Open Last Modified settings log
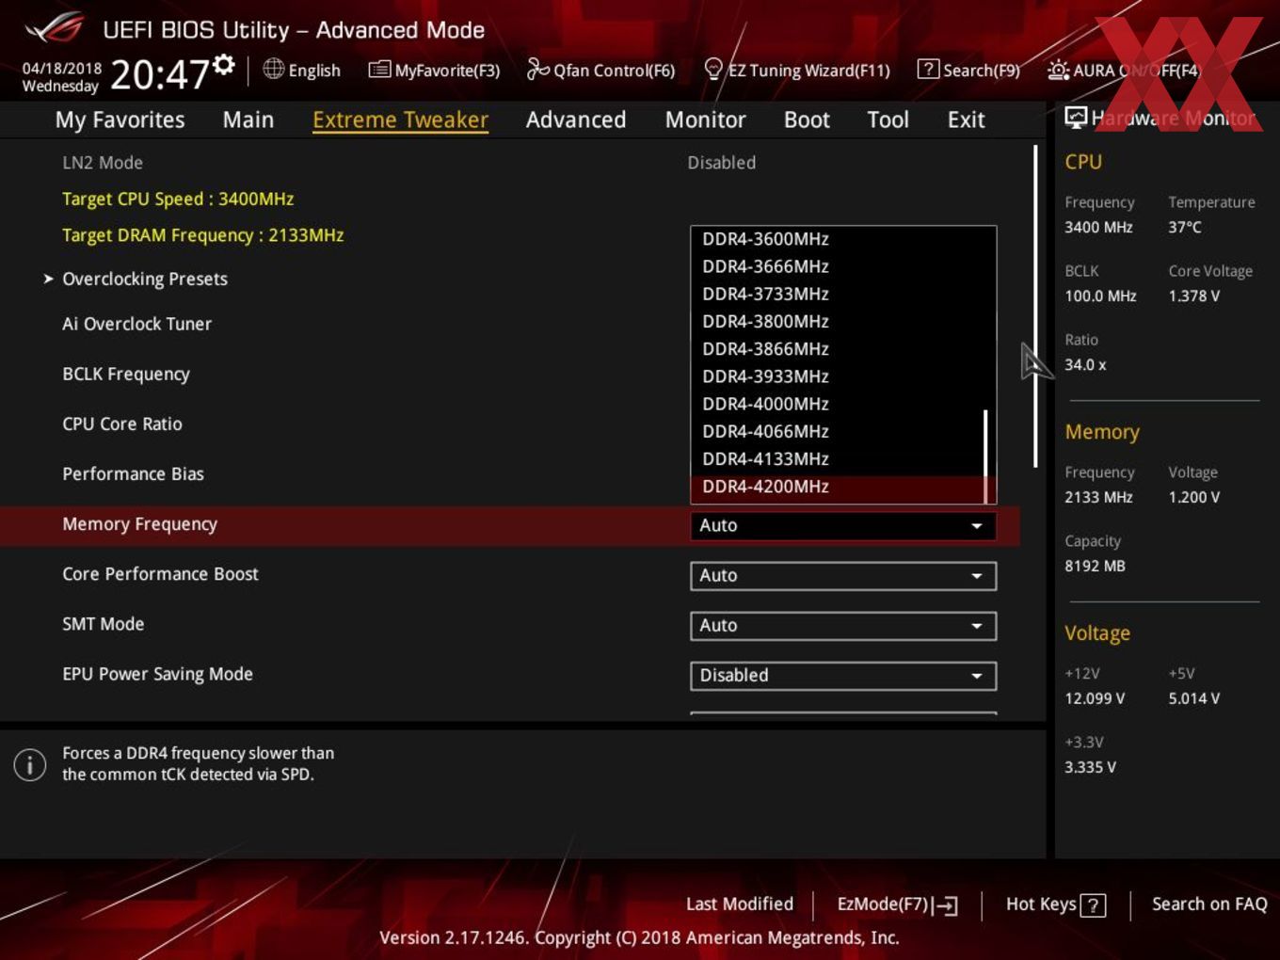This screenshot has width=1280, height=960. [x=740, y=904]
